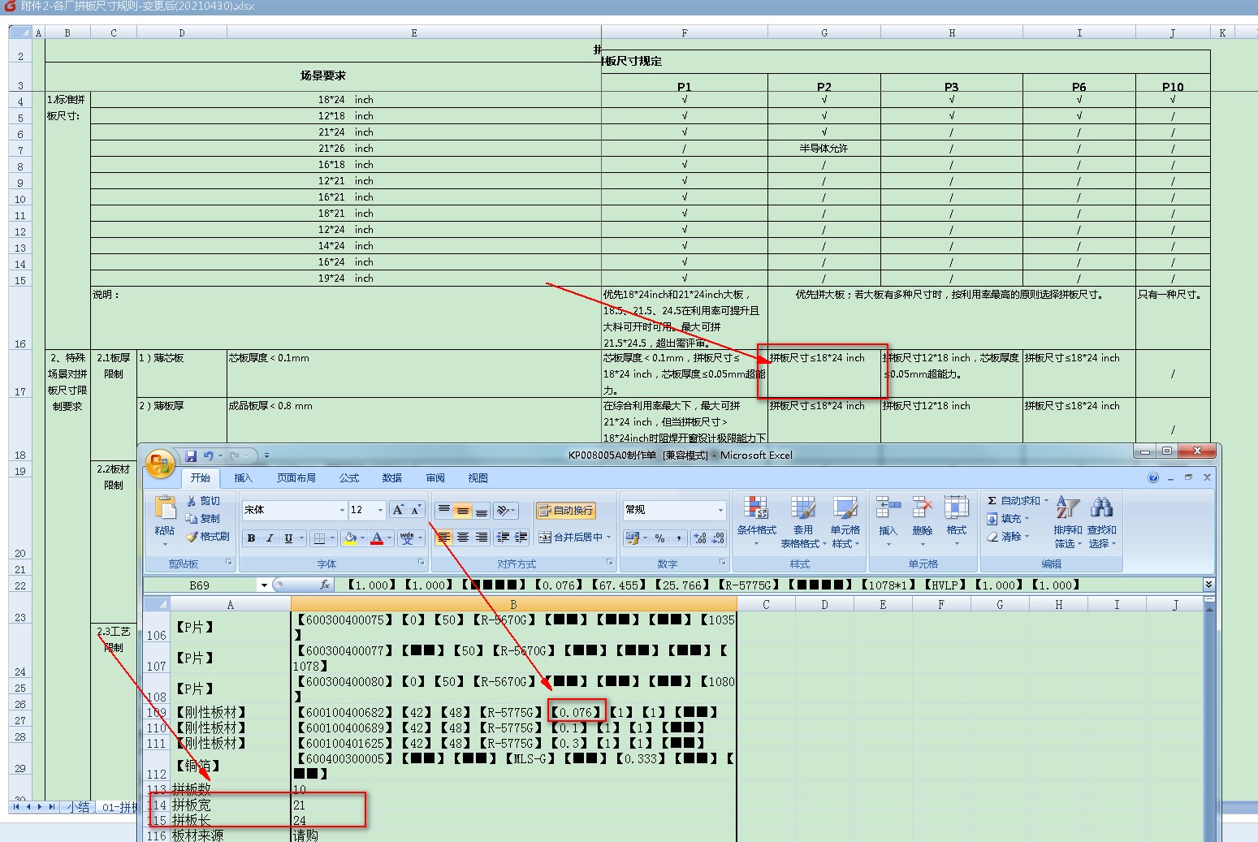Decrease font size with shrink font icon
The height and width of the screenshot is (842, 1258).
pyautogui.click(x=416, y=510)
